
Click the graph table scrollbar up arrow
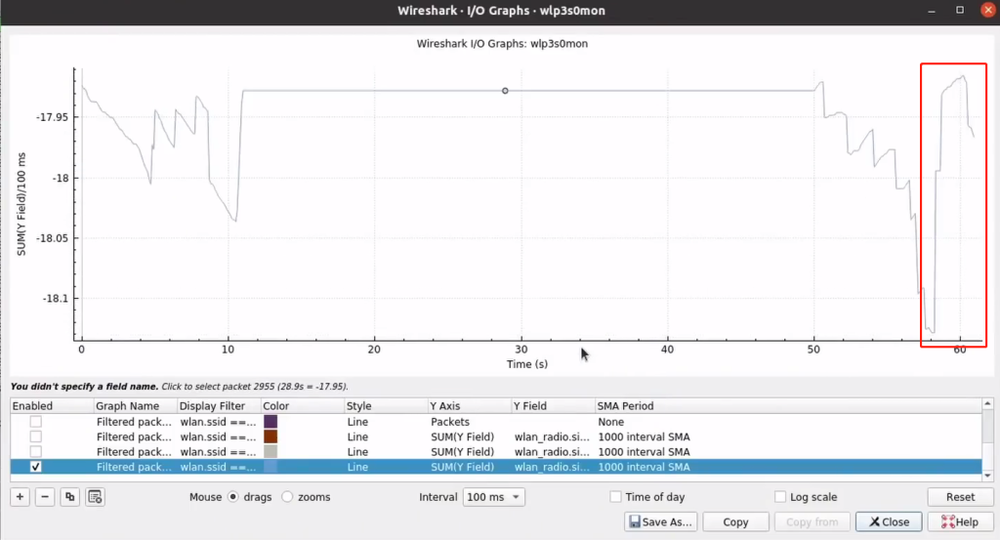point(988,403)
